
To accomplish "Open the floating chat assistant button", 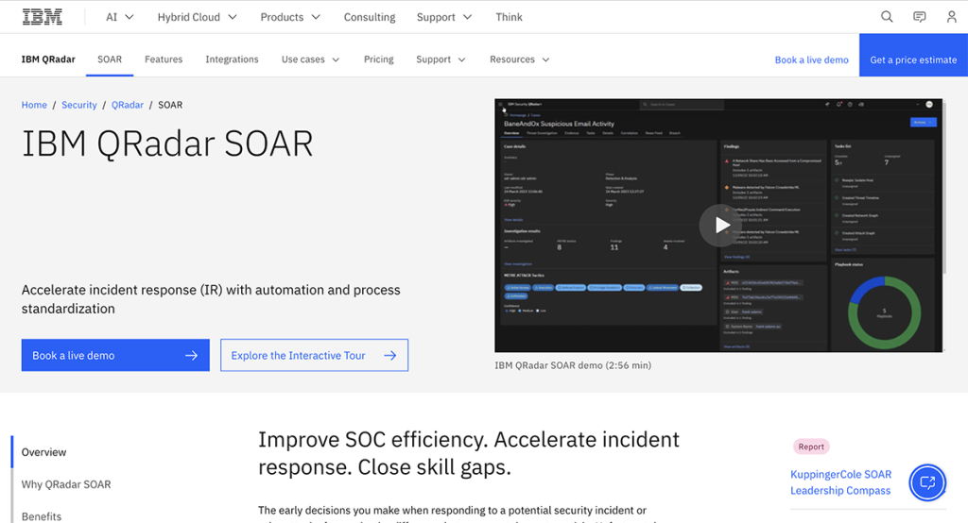I will [927, 482].
